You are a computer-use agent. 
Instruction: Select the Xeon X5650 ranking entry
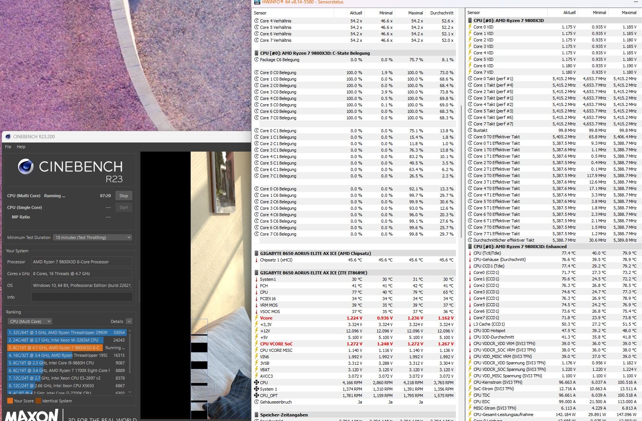click(x=67, y=386)
